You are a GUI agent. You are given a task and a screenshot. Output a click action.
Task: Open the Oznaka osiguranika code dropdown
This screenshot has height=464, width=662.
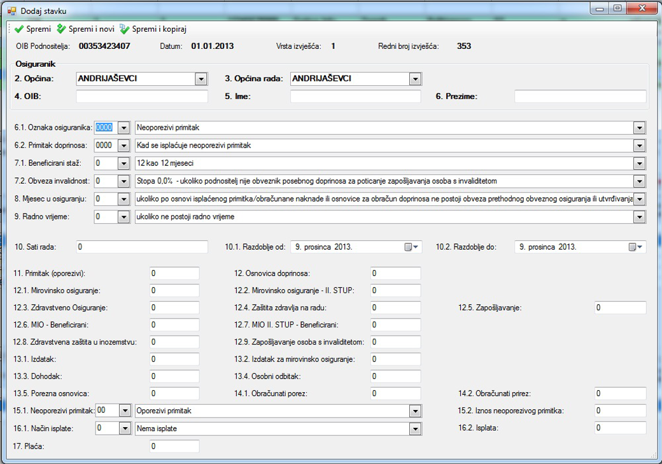tap(123, 128)
